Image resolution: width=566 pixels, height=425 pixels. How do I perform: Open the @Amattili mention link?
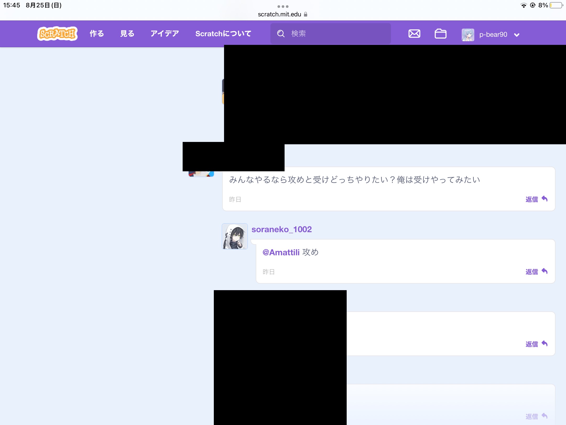point(281,252)
